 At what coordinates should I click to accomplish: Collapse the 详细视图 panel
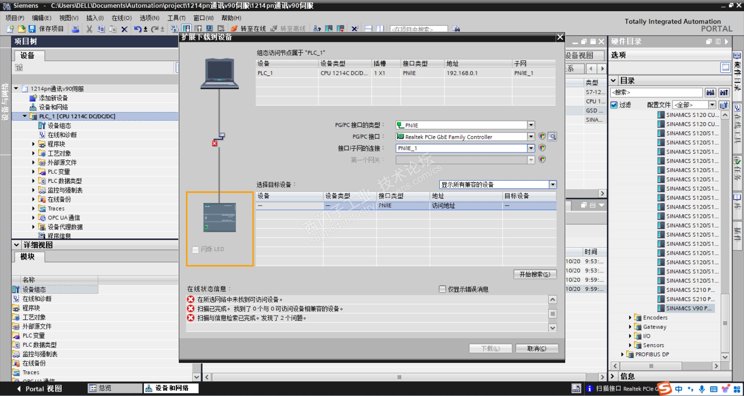click(x=17, y=245)
